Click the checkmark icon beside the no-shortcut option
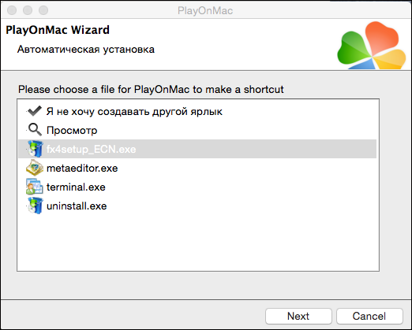Image resolution: width=412 pixels, height=330 pixels. point(35,111)
